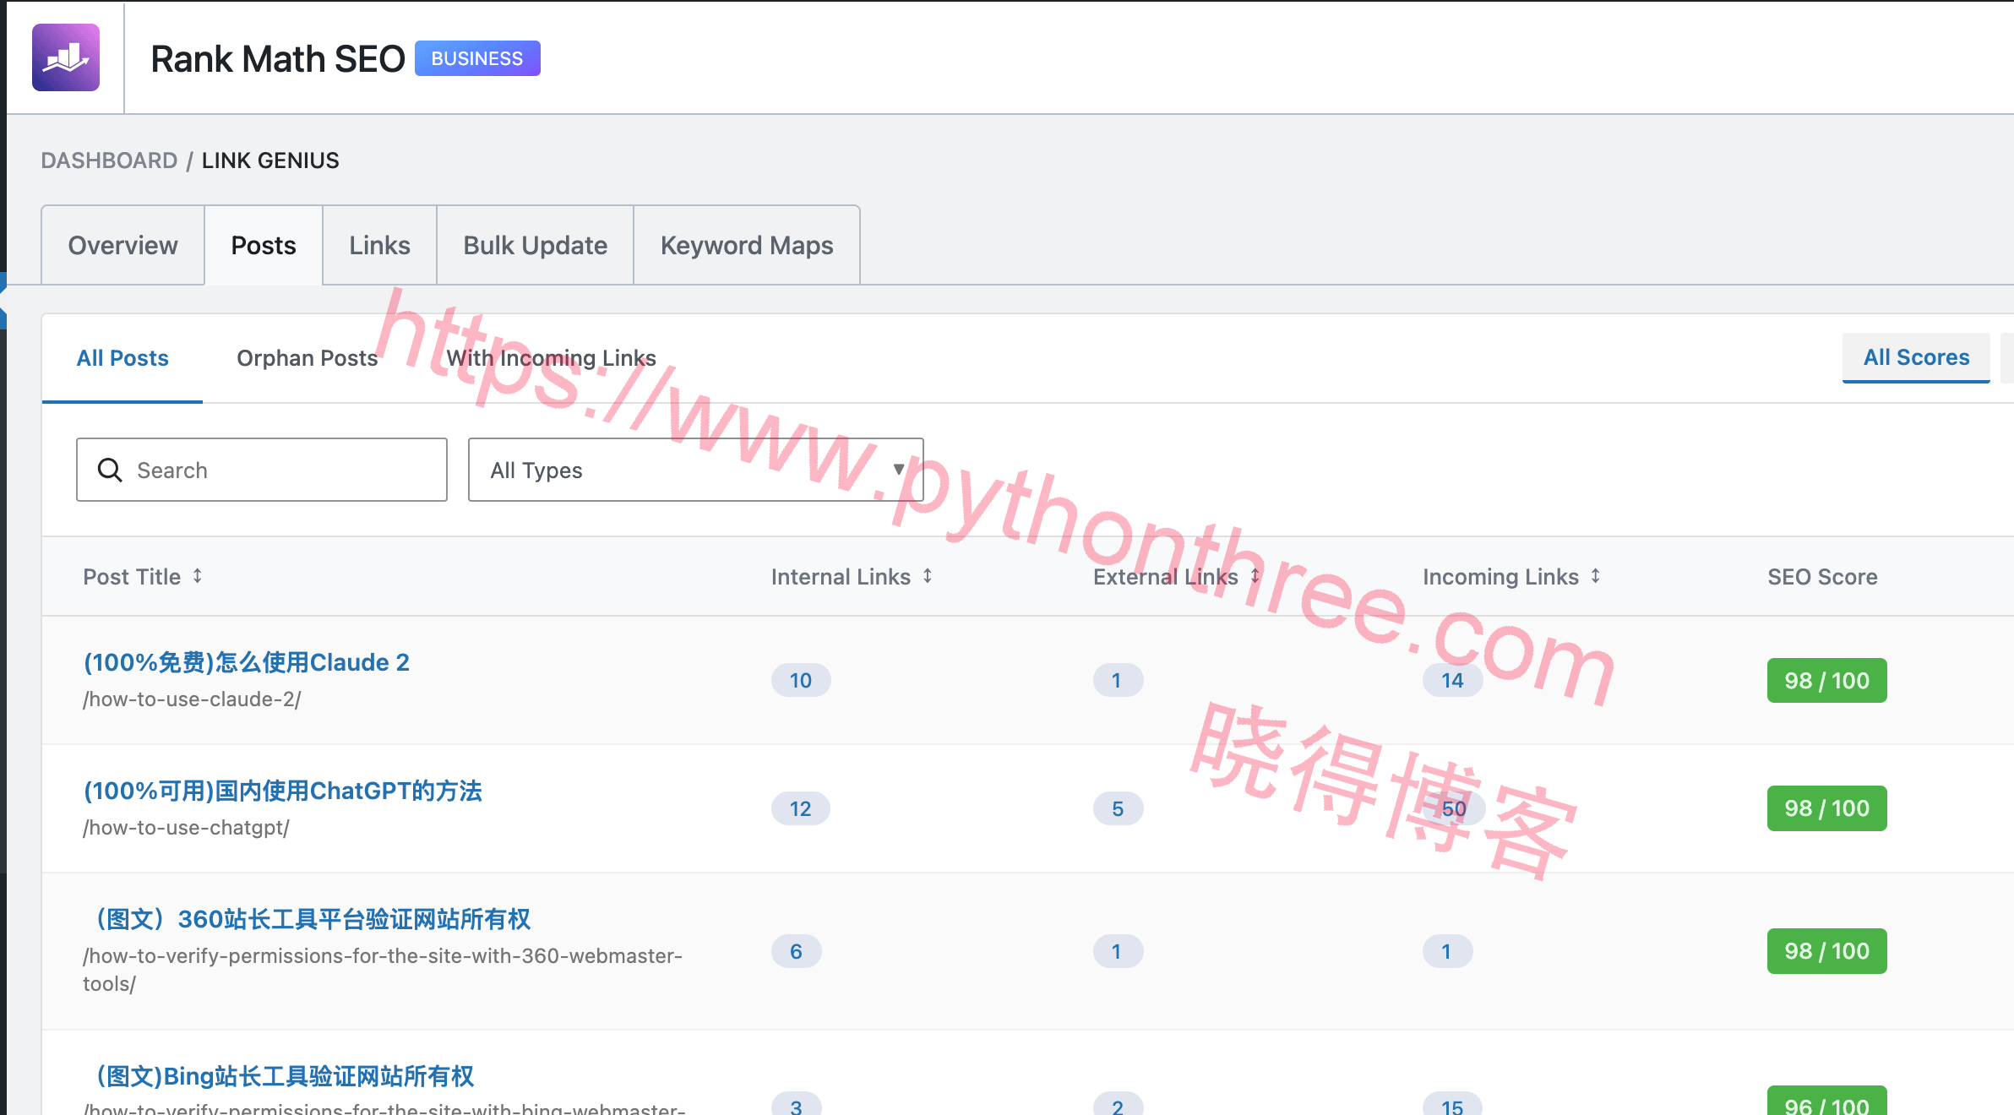Screen dimensions: 2014x1115
Task: Show the All Posts filter
Action: [122, 358]
